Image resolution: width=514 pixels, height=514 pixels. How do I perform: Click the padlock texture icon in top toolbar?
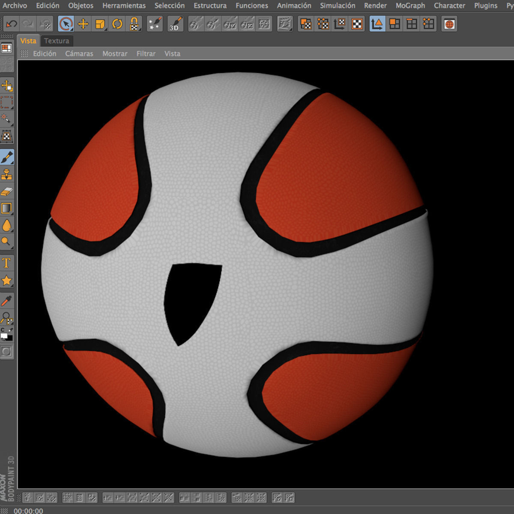[x=134, y=24]
